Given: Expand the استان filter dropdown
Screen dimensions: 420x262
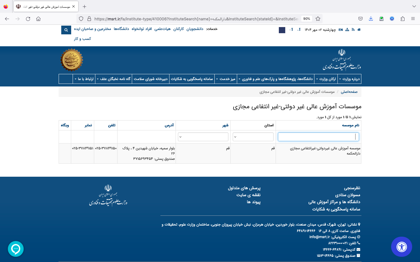Looking at the screenshot, I should (x=253, y=137).
